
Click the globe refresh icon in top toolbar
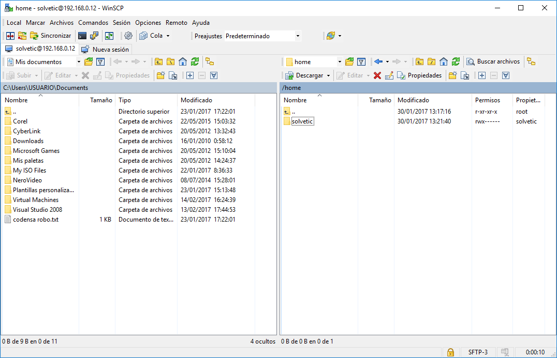point(331,36)
